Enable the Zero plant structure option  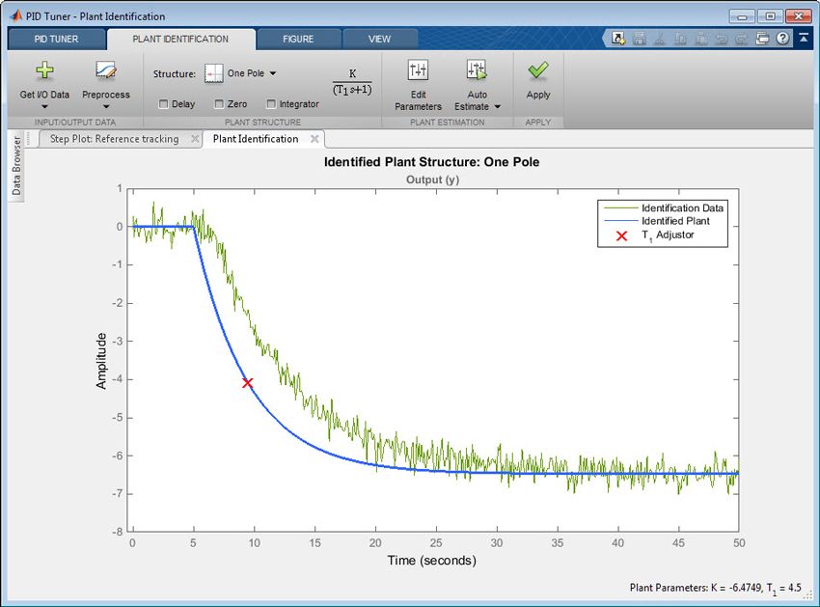pyautogui.click(x=219, y=103)
